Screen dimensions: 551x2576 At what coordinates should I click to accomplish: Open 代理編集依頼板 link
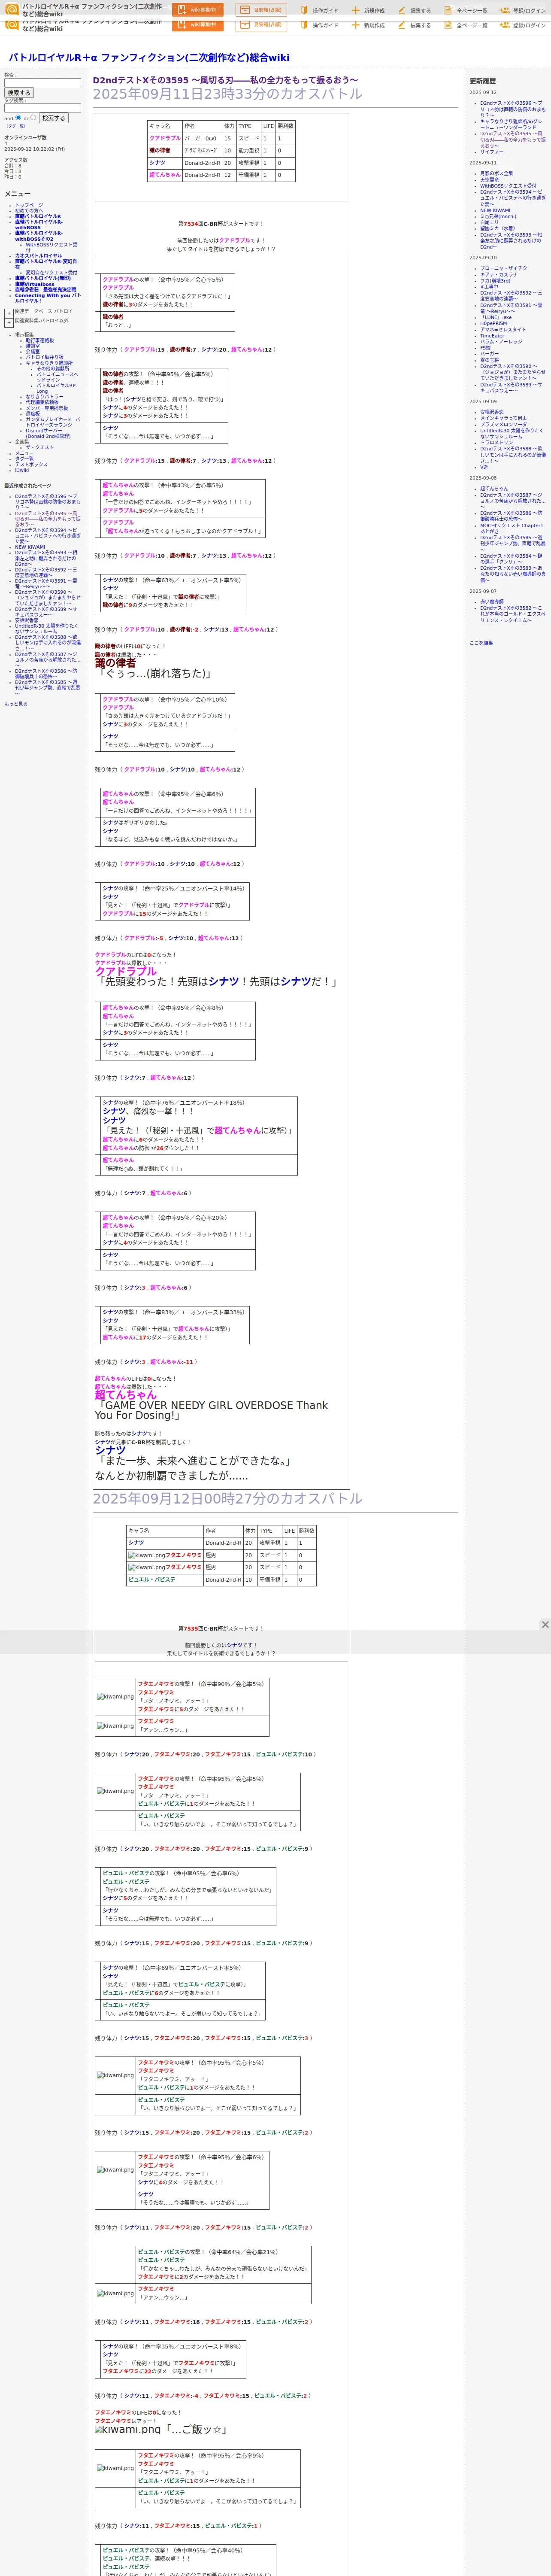coord(42,403)
